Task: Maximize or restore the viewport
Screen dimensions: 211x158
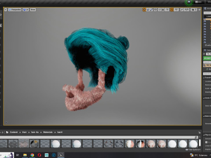Action: tap(200, 10)
